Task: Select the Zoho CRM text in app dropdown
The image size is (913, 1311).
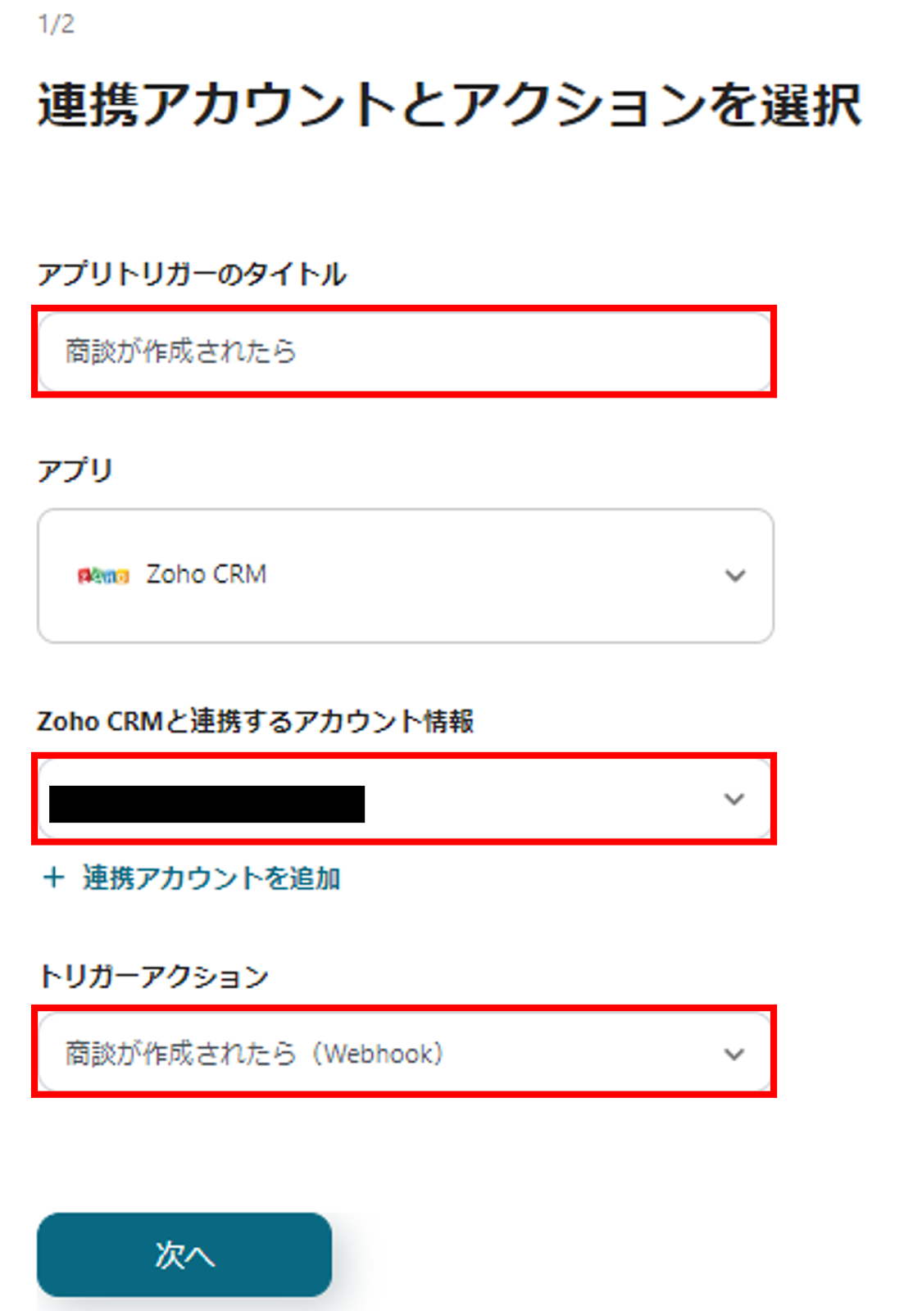Action: tap(207, 574)
